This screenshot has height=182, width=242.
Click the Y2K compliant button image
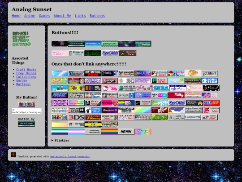[x=93, y=124]
